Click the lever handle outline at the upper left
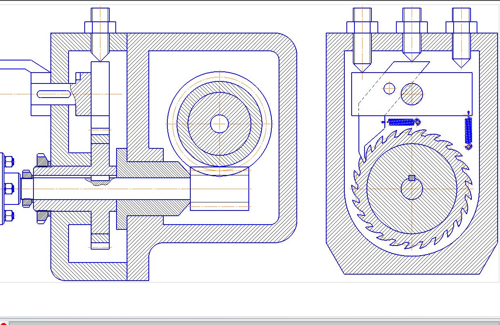The height and width of the screenshot is (325, 500). coord(24,65)
